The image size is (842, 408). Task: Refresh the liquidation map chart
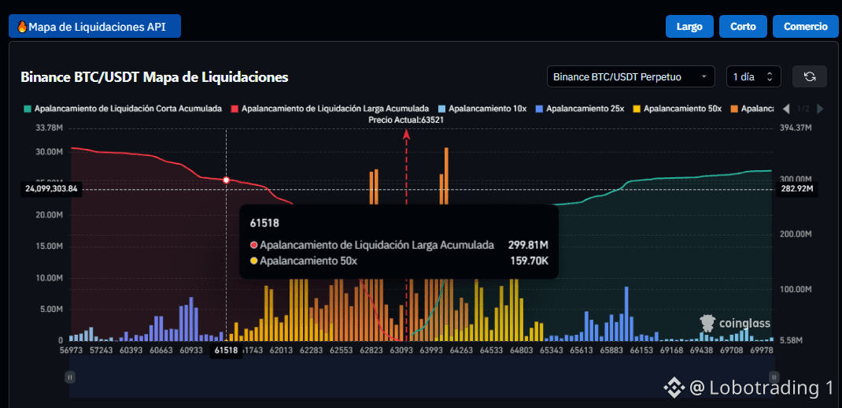tap(810, 76)
